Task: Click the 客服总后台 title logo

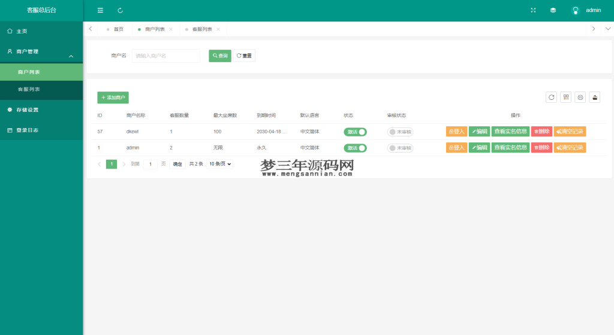Action: click(41, 10)
